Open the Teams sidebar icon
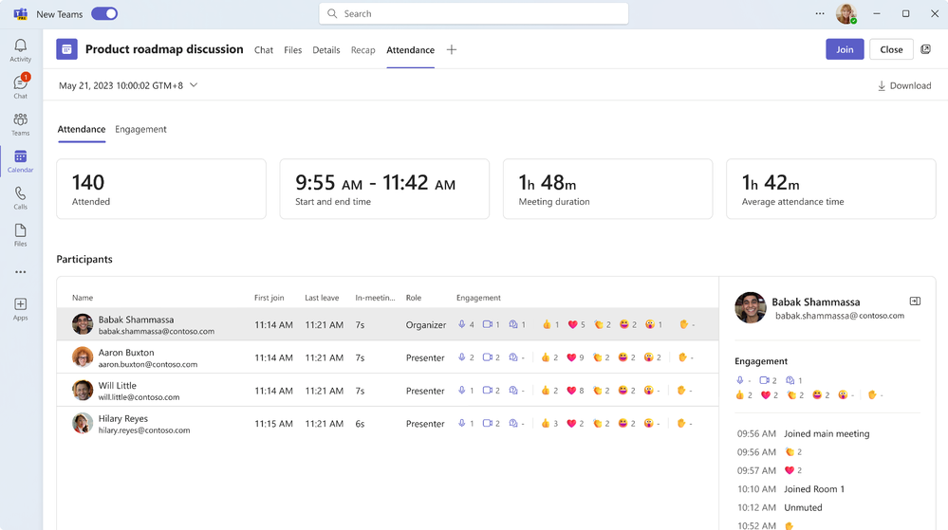Image resolution: width=948 pixels, height=530 pixels. (21, 124)
